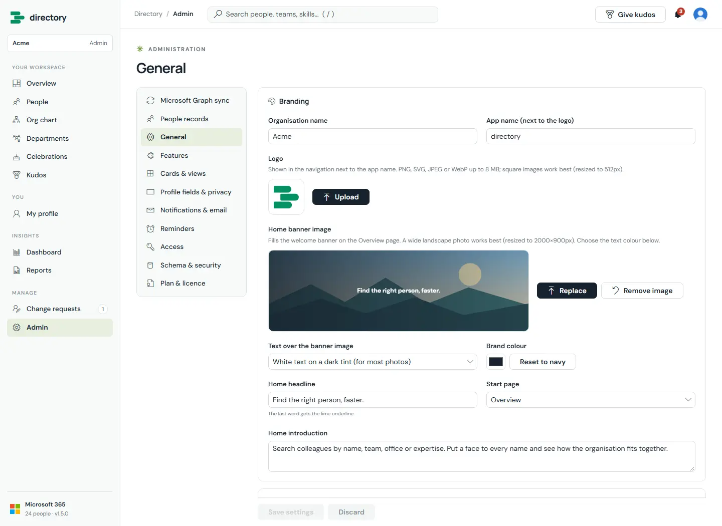Open Reminders settings section
722x526 pixels.
tap(192, 228)
